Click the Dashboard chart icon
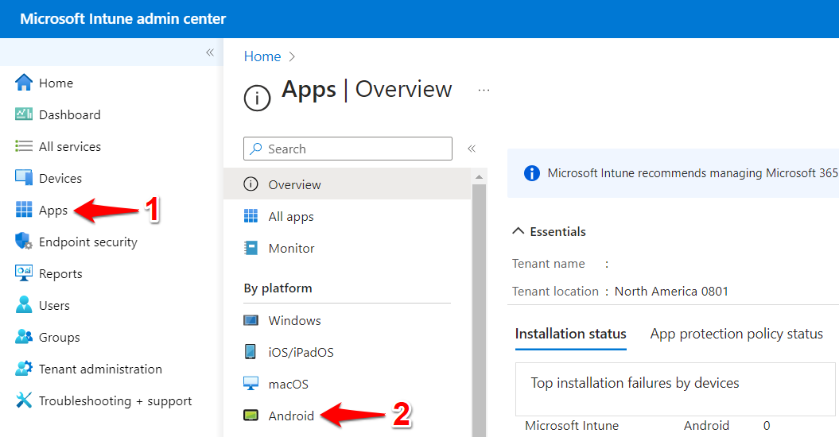The width and height of the screenshot is (839, 437). 24,114
